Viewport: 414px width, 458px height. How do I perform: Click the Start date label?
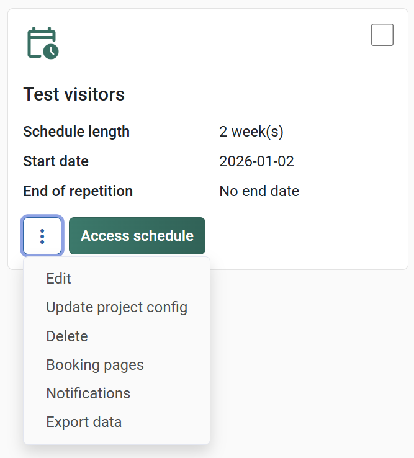[x=56, y=161]
